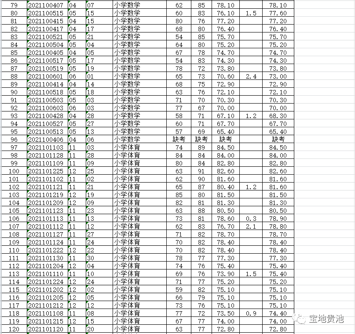Click the green triangle on last ID 2021101120
The height and width of the screenshot is (334, 355).
coord(29,327)
